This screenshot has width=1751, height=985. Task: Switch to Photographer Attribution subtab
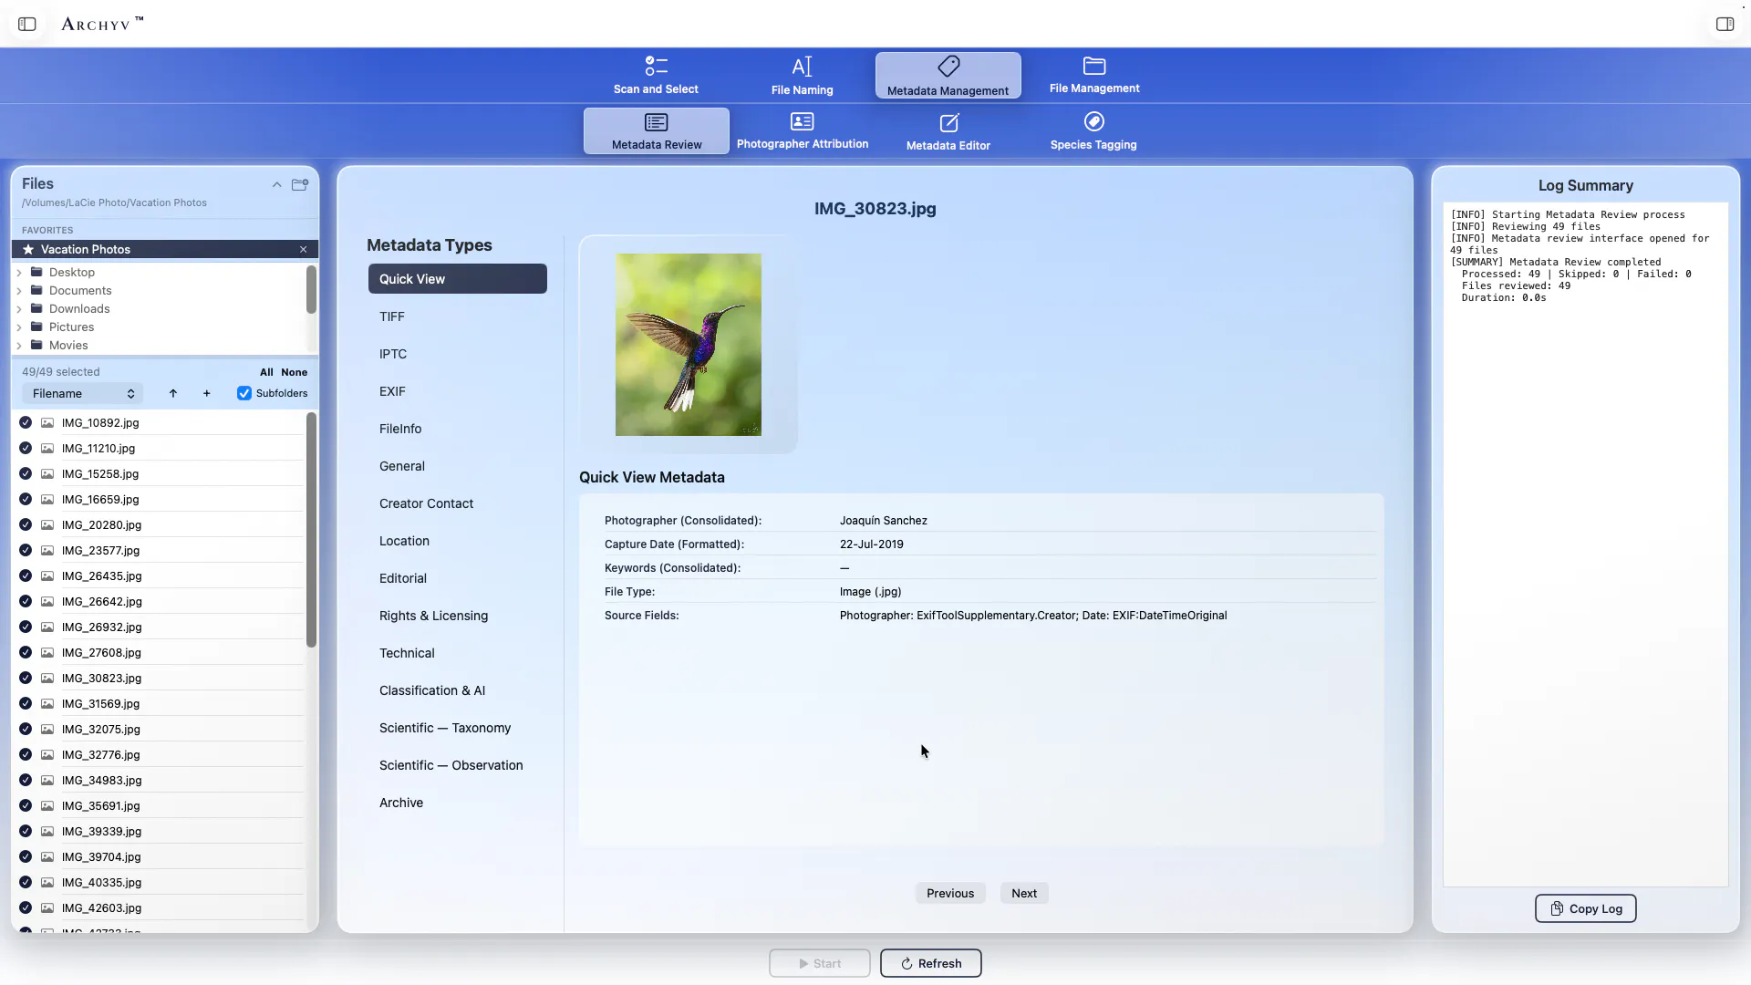803,131
